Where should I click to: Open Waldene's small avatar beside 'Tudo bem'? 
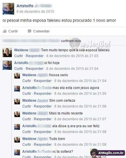click(17, 140)
